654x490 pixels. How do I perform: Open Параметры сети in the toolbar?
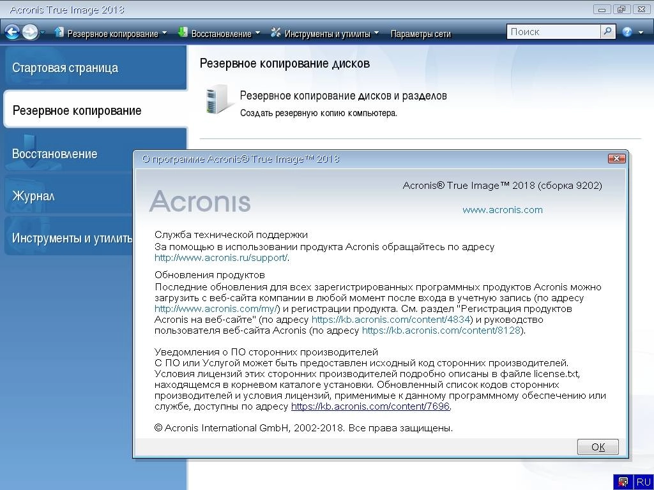pyautogui.click(x=420, y=33)
